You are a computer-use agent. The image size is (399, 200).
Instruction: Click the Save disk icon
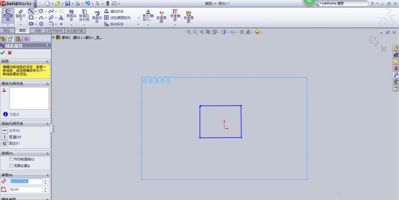[68, 4]
